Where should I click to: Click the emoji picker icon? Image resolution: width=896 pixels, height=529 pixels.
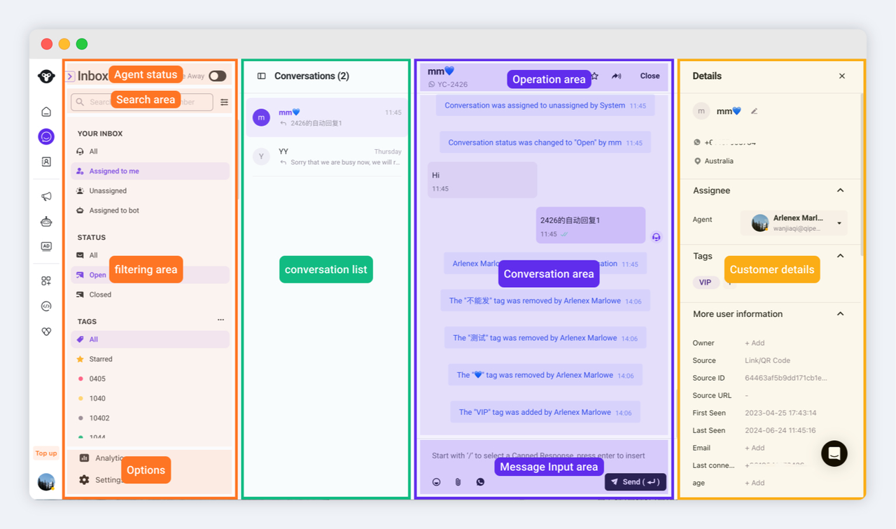pos(436,482)
